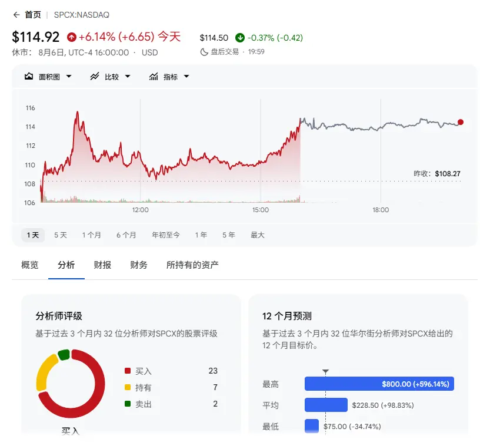Screen dimensions: 480x442
Task: Click the 12:00 axis label
Action: pyautogui.click(x=140, y=210)
